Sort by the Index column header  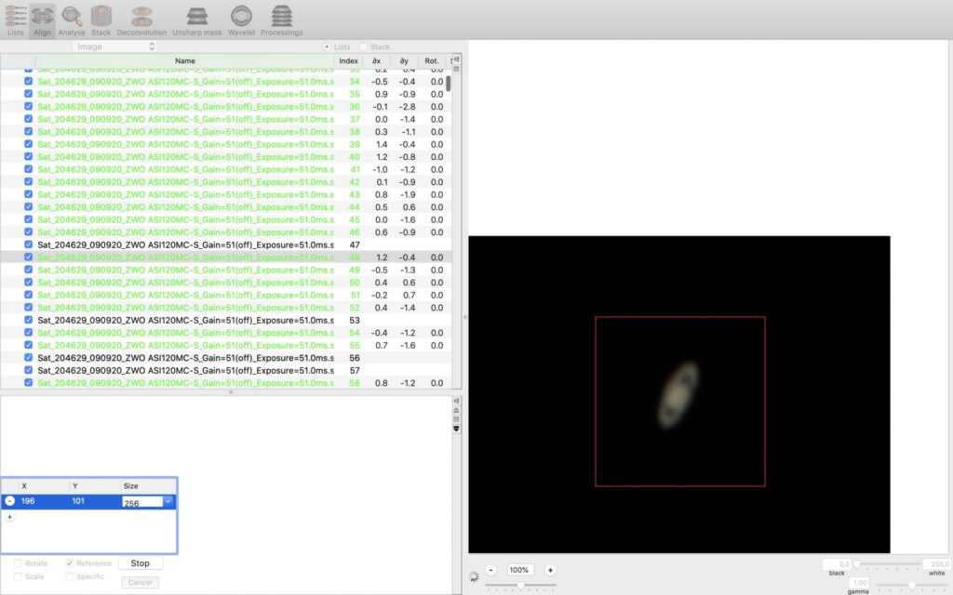pos(348,60)
